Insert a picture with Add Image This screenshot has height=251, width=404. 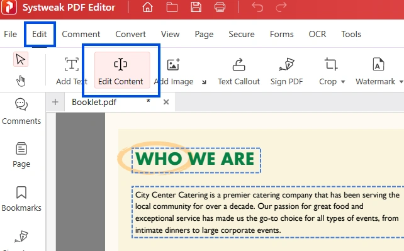click(174, 72)
